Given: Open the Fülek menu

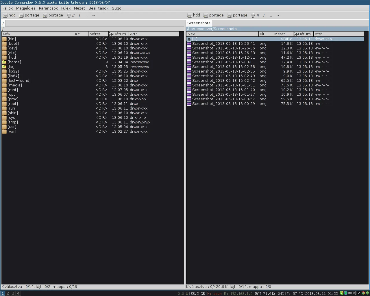Looking at the screenshot, I should pyautogui.click(x=66, y=8).
